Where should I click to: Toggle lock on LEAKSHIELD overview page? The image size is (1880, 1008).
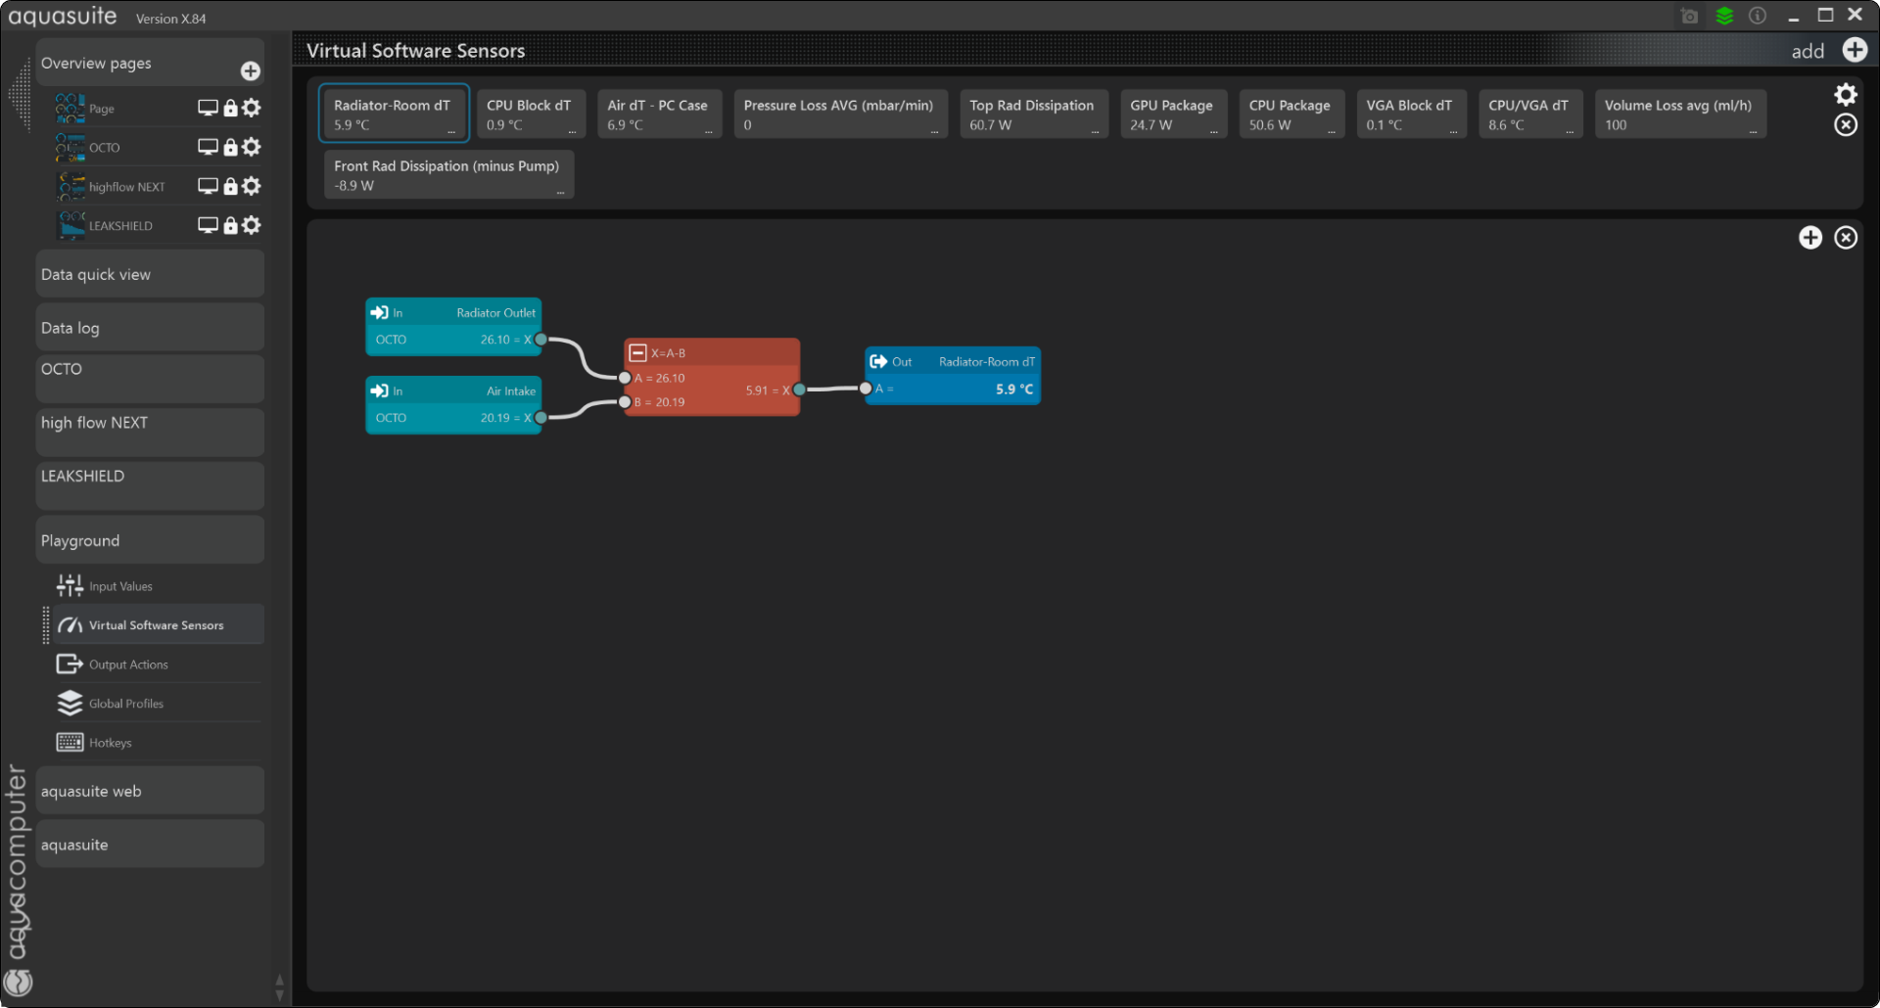(230, 225)
